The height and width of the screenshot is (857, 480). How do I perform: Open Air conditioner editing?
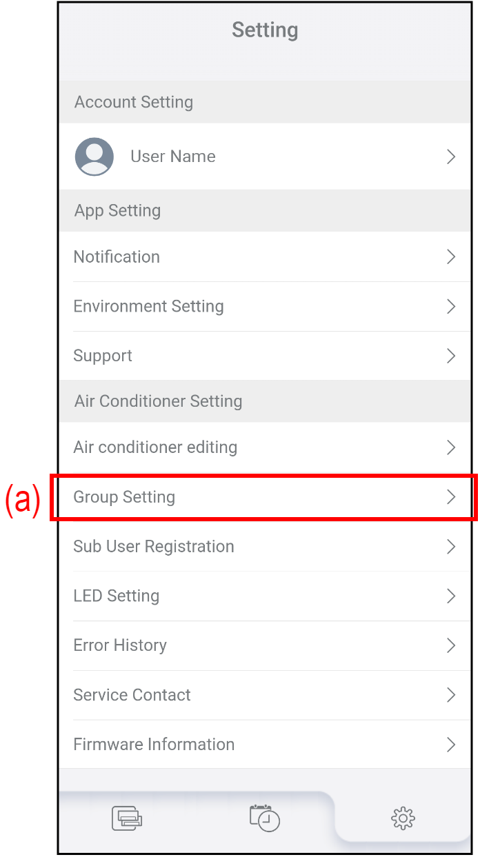tap(155, 447)
